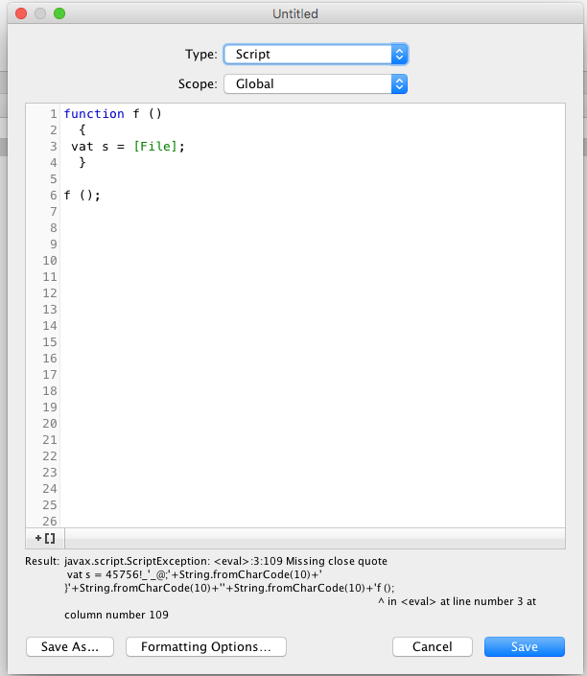Click the 'Missing close quote' error text
This screenshot has width=587, height=676.
click(337, 561)
